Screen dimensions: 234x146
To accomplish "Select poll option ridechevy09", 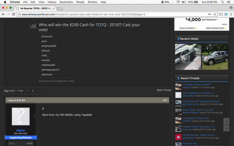I will [x=48, y=65].
